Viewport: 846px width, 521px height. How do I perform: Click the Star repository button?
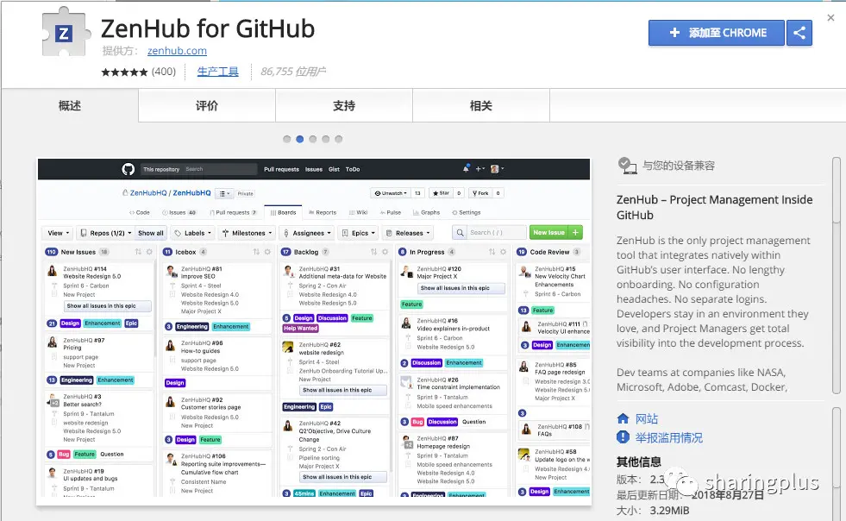[x=441, y=192]
